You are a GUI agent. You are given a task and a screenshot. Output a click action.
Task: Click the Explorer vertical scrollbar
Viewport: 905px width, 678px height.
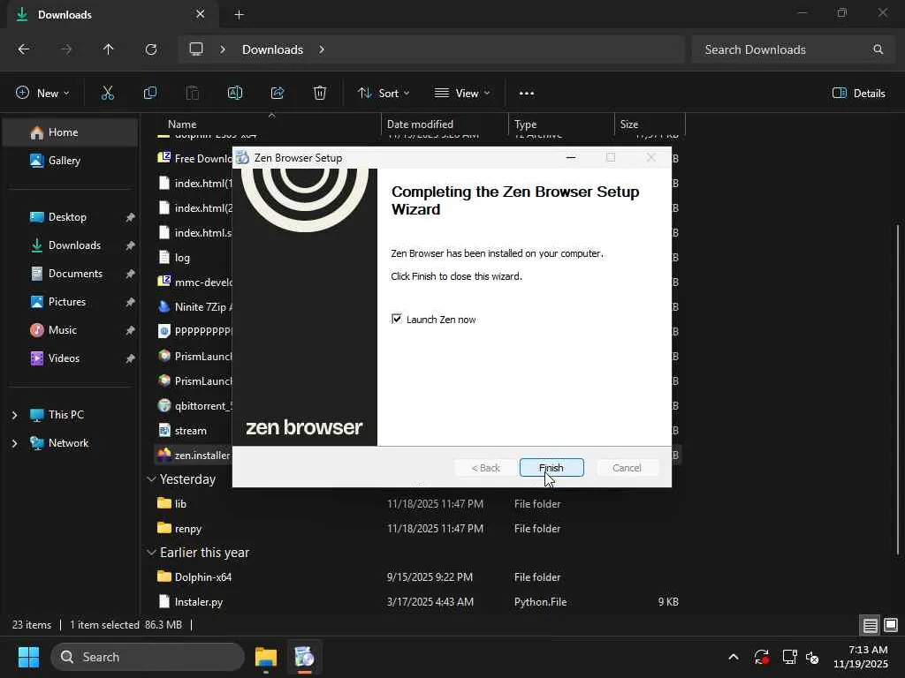[898, 389]
